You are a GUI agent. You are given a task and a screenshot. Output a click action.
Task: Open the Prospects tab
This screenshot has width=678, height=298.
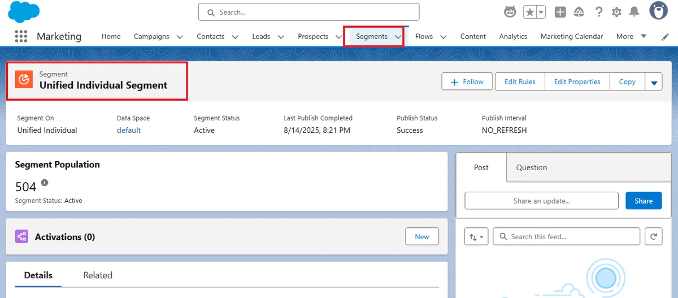point(313,36)
